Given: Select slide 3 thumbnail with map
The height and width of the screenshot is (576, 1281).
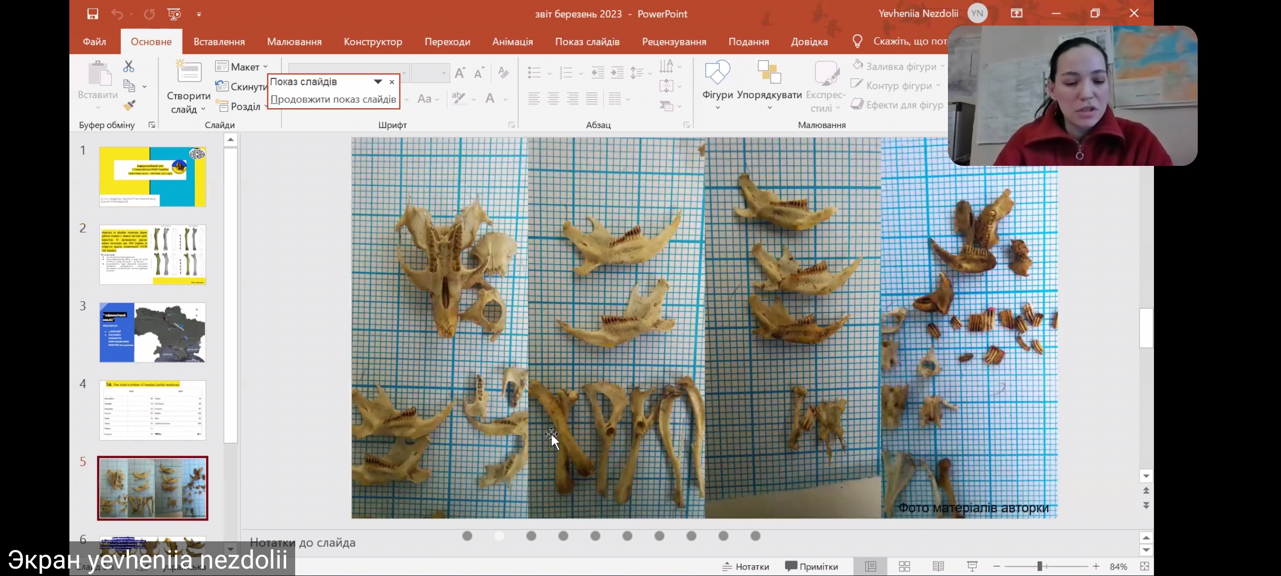Looking at the screenshot, I should (152, 332).
